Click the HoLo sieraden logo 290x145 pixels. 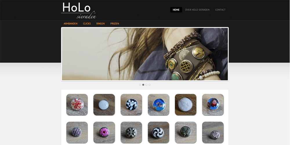(x=79, y=10)
